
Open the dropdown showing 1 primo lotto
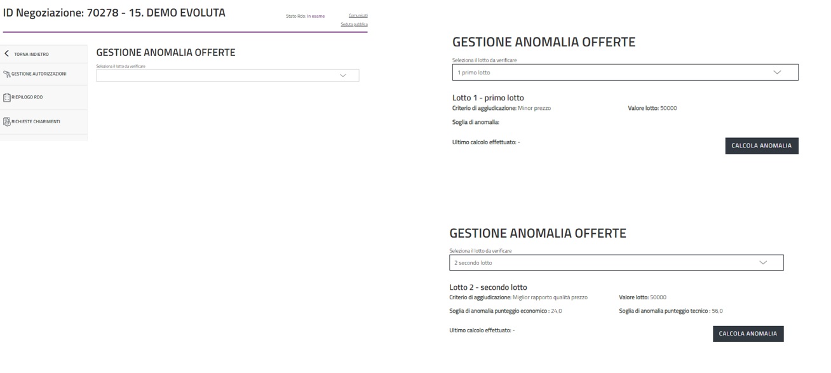coord(610,72)
